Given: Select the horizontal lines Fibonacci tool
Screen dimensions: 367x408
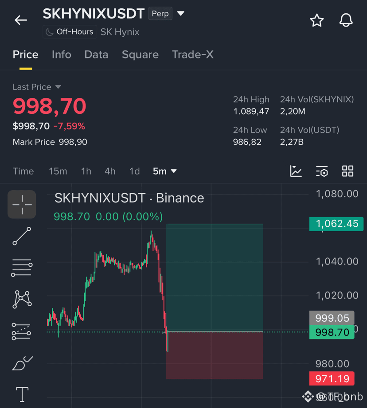Looking at the screenshot, I should pos(22,268).
